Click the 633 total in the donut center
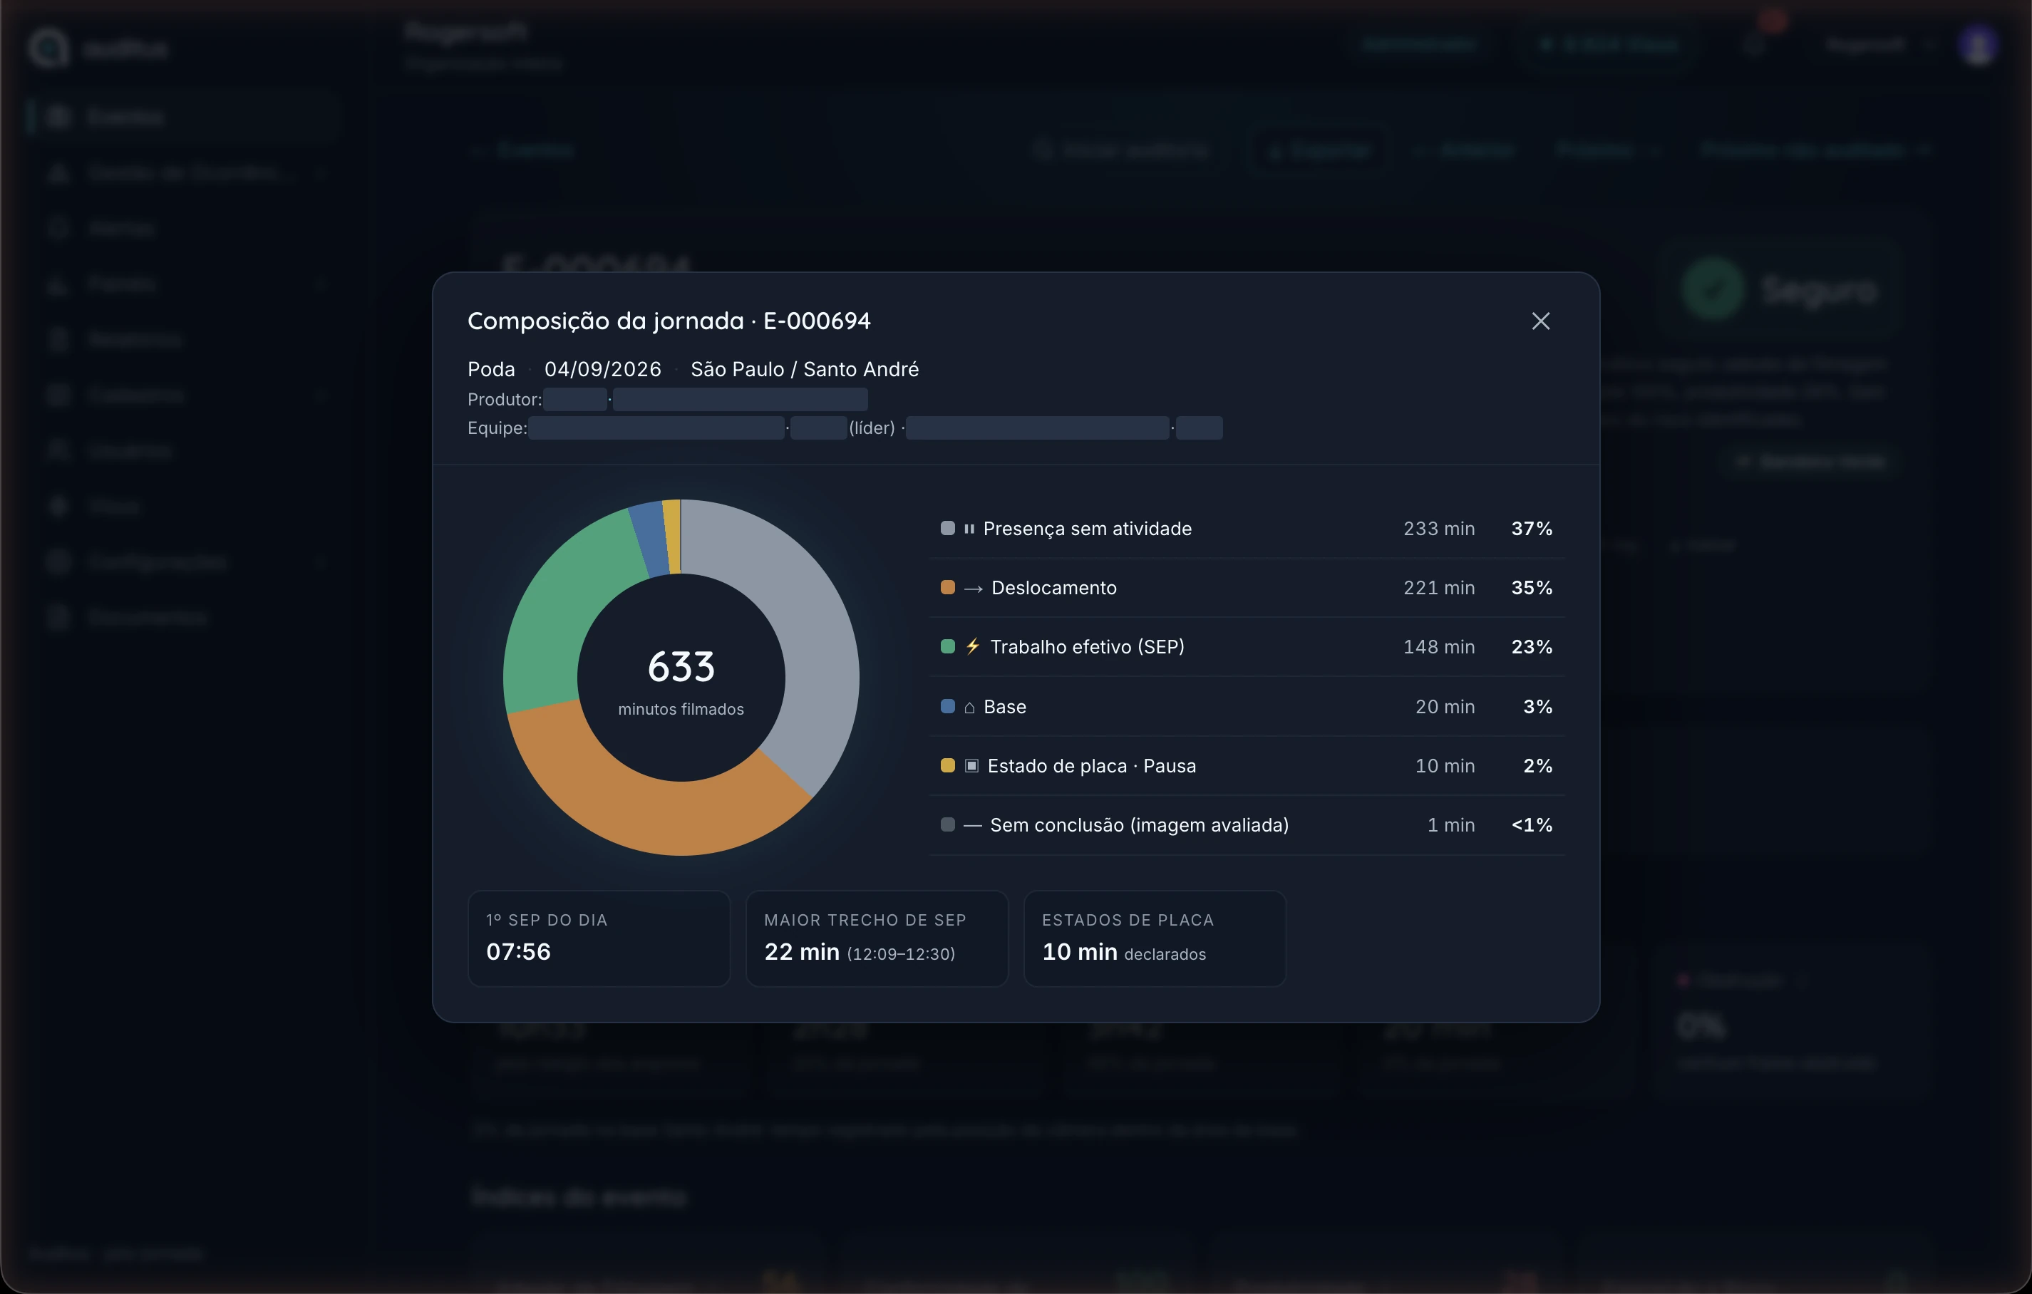This screenshot has height=1294, width=2032. click(681, 666)
